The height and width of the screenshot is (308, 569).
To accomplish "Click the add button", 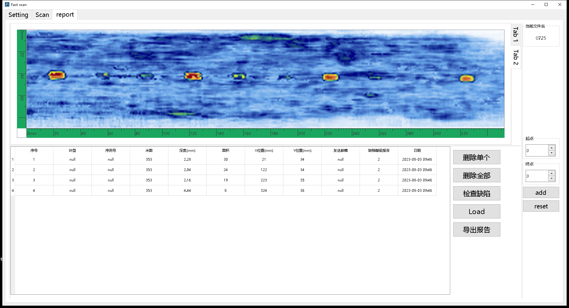I will 541,193.
